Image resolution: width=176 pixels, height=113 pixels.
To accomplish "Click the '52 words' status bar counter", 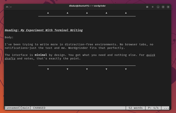I will (135, 108).
